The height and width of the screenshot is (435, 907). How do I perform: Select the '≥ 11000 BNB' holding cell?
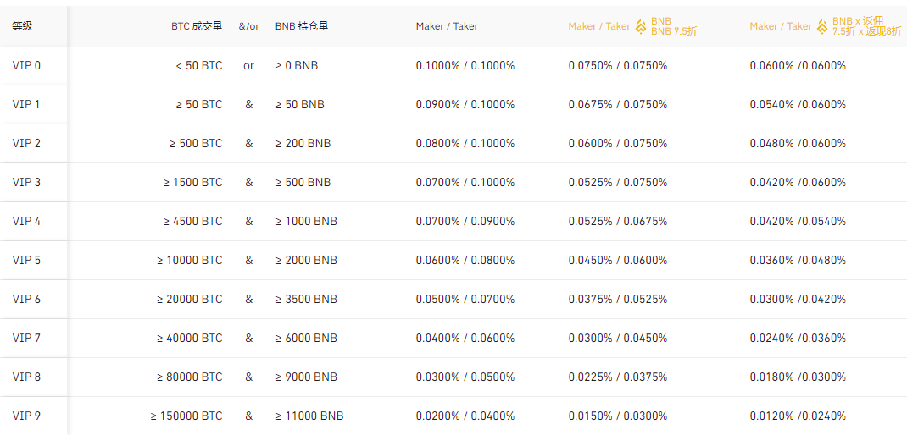point(309,416)
